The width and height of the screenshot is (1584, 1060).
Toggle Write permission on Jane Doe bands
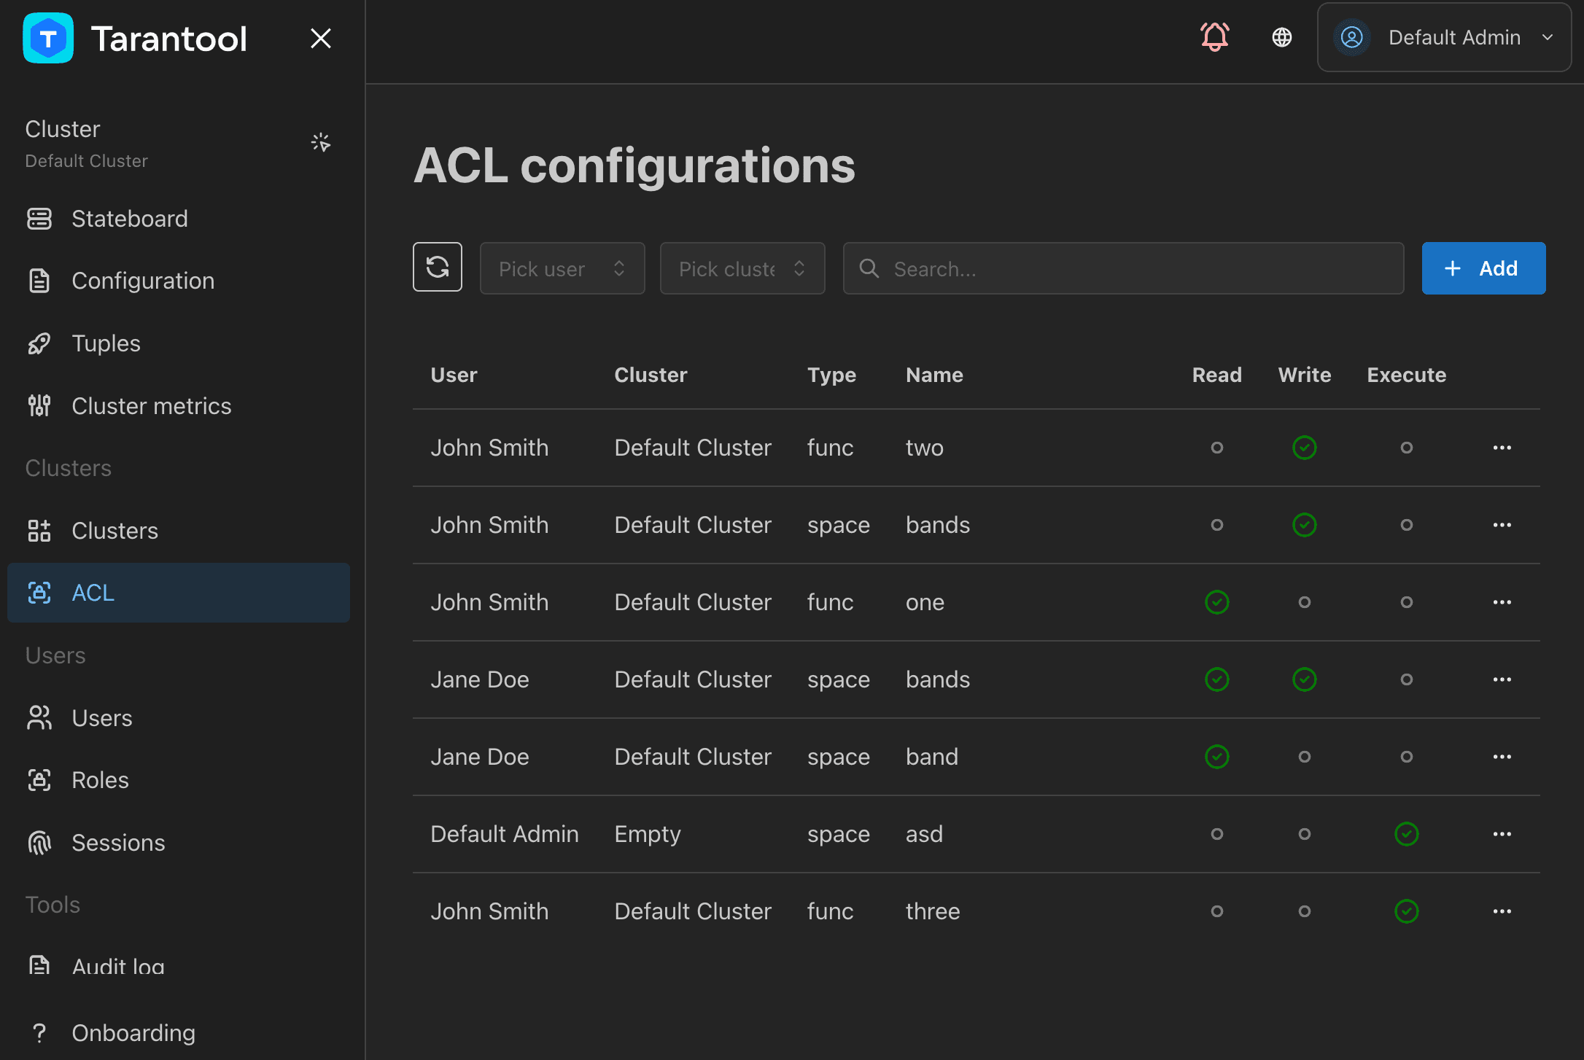1305,679
